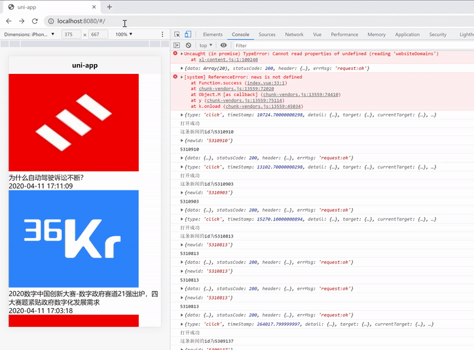The width and height of the screenshot is (474, 350).
Task: Reload the page with refresh icon
Action: click(x=35, y=21)
